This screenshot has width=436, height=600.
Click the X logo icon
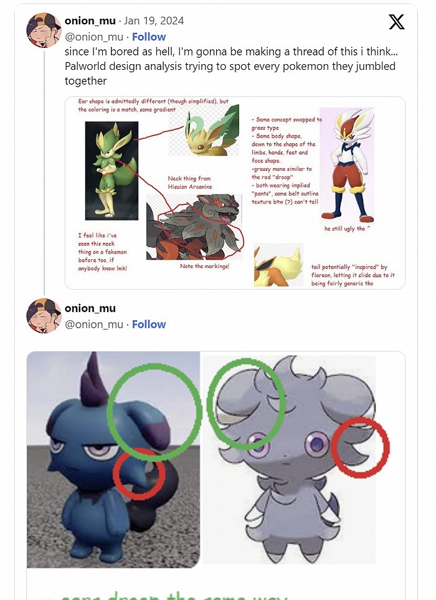pos(396,22)
